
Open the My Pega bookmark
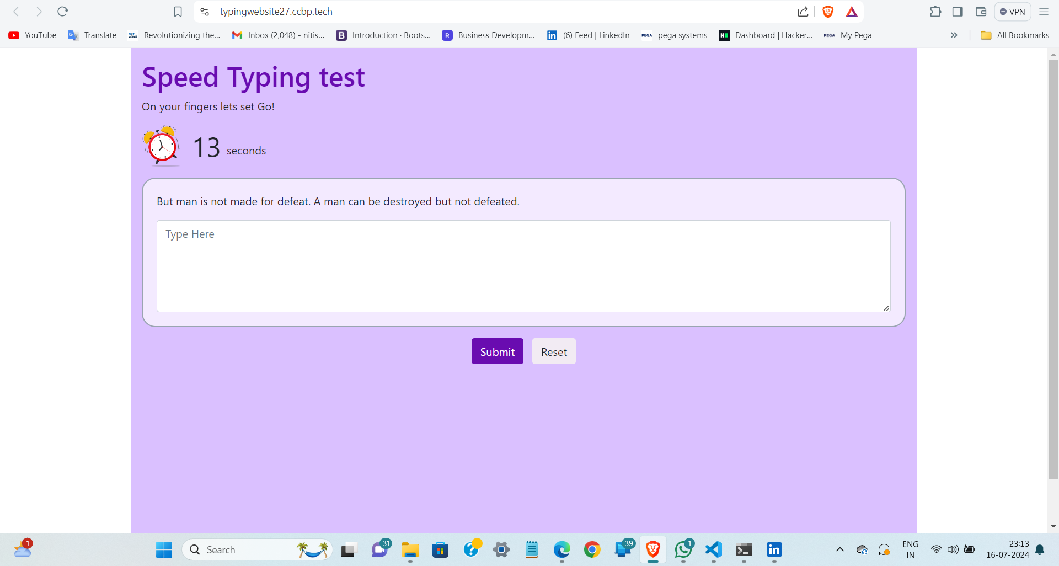[848, 35]
